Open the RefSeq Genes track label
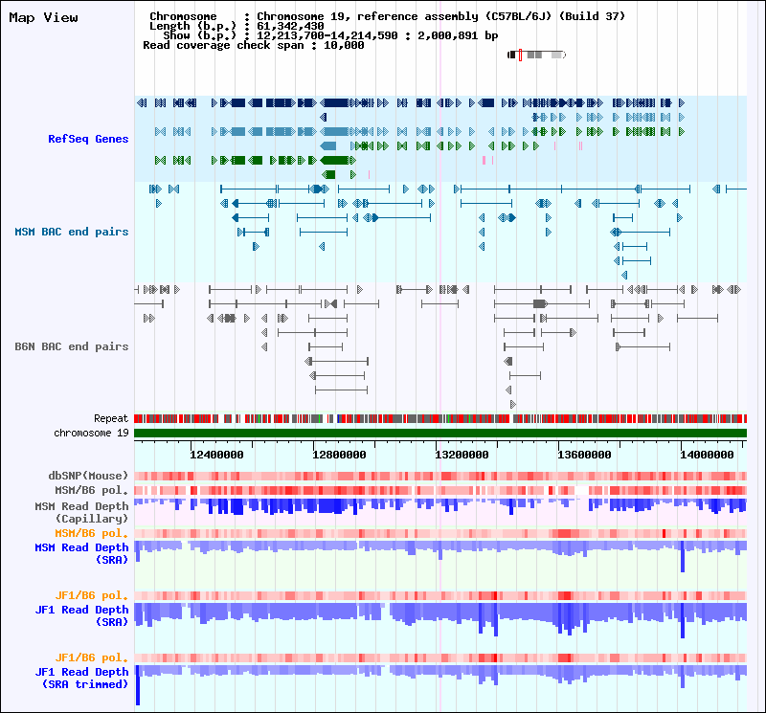Screen dimensions: 766x713 click(x=88, y=139)
